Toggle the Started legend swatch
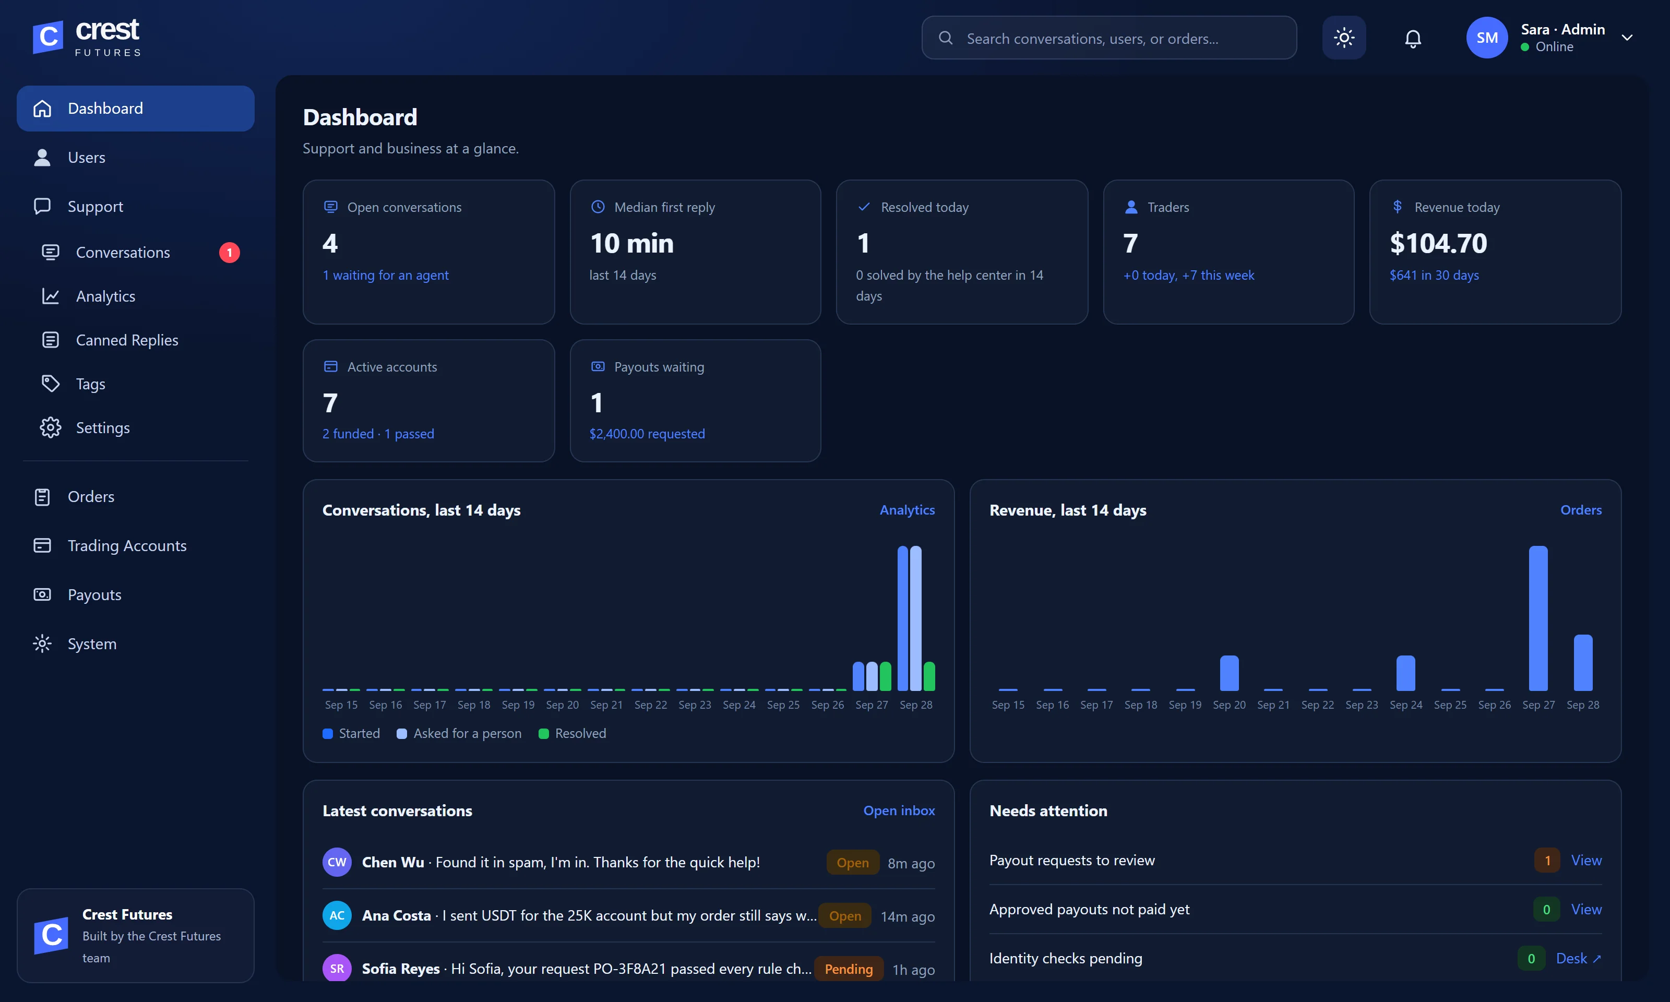The width and height of the screenshot is (1670, 1002). pyautogui.click(x=327, y=734)
